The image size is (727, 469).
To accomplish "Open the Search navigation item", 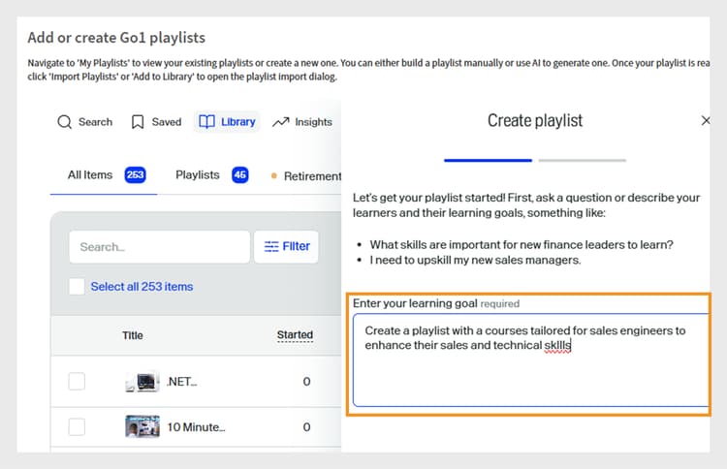I will coord(85,122).
